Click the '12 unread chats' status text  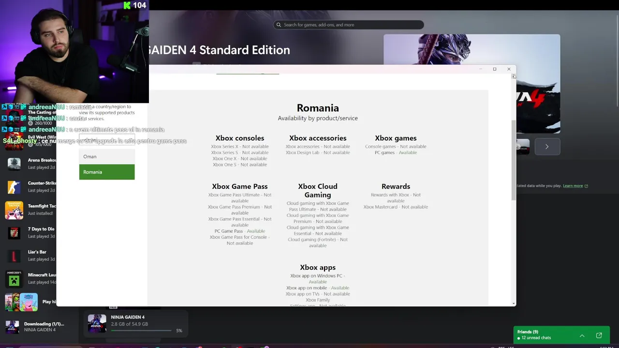pyautogui.click(x=536, y=338)
